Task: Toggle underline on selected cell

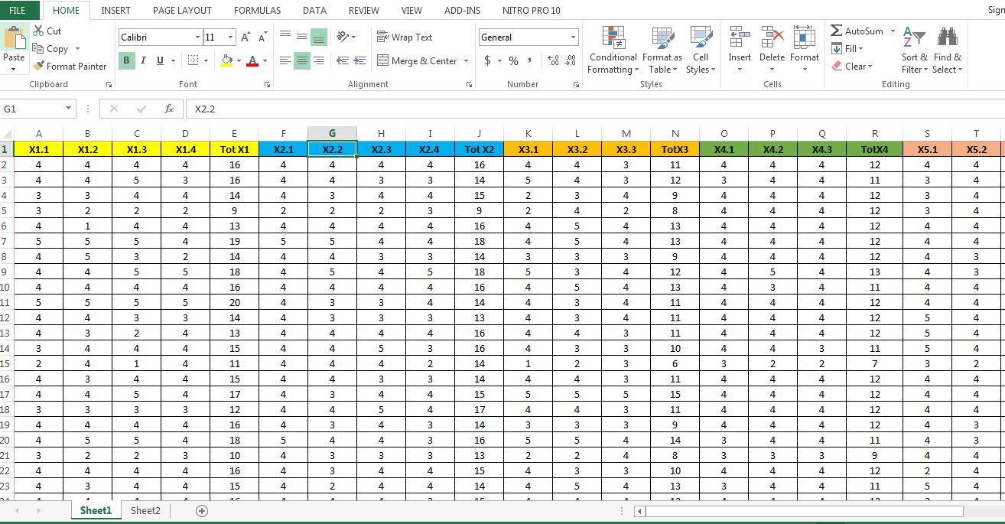Action: (158, 60)
